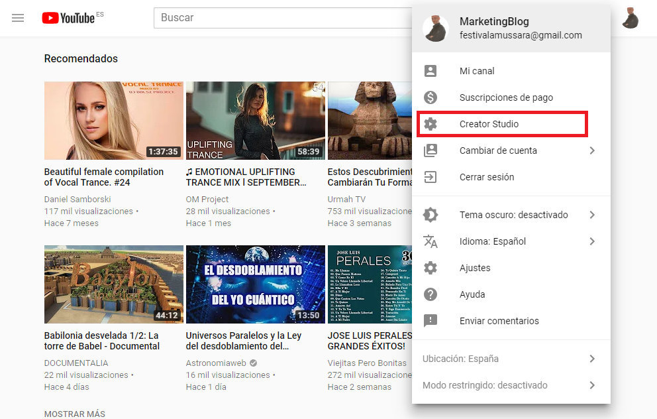Expand the Idioma: Español option
Image resolution: width=657 pixels, height=419 pixels.
click(593, 241)
